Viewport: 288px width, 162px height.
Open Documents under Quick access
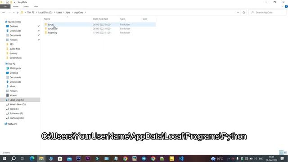click(15, 35)
